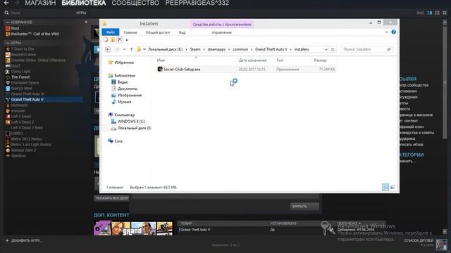Click Steam in the address breadcrumb

pos(195,49)
